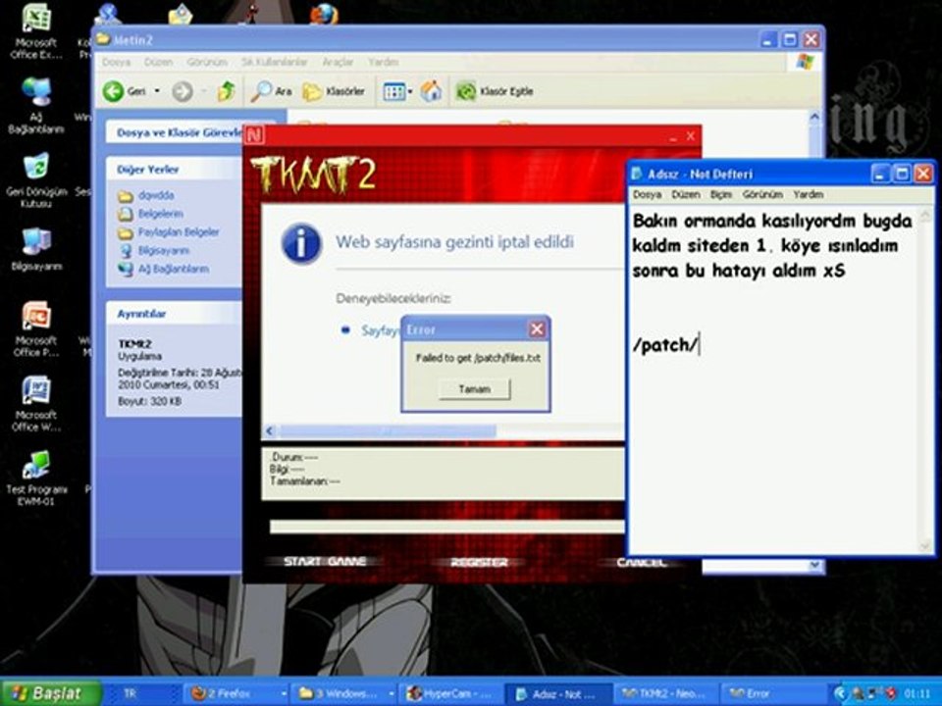This screenshot has width=942, height=706.
Task: Collapse the Diğer Yerler panel header
Action: (175, 170)
